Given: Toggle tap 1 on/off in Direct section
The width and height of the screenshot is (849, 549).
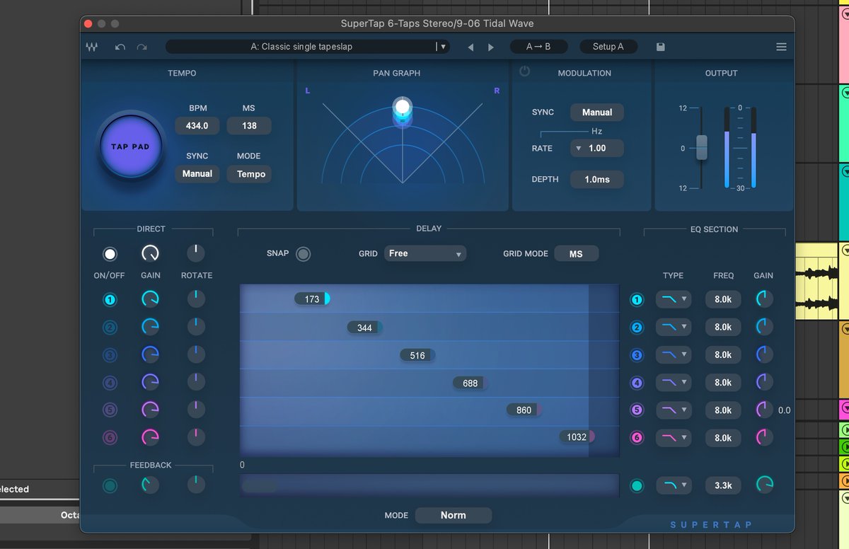Looking at the screenshot, I should [x=110, y=300].
